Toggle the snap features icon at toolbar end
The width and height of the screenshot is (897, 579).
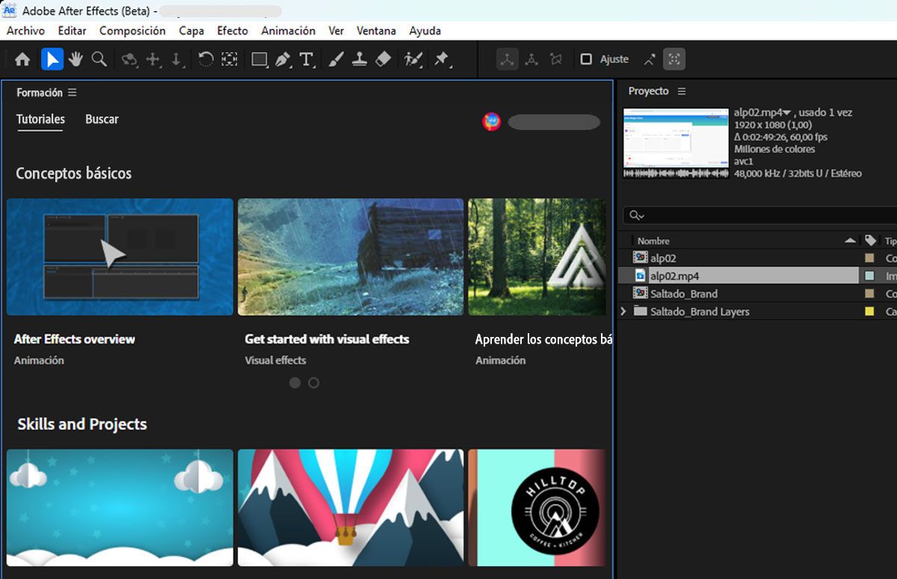(x=674, y=59)
